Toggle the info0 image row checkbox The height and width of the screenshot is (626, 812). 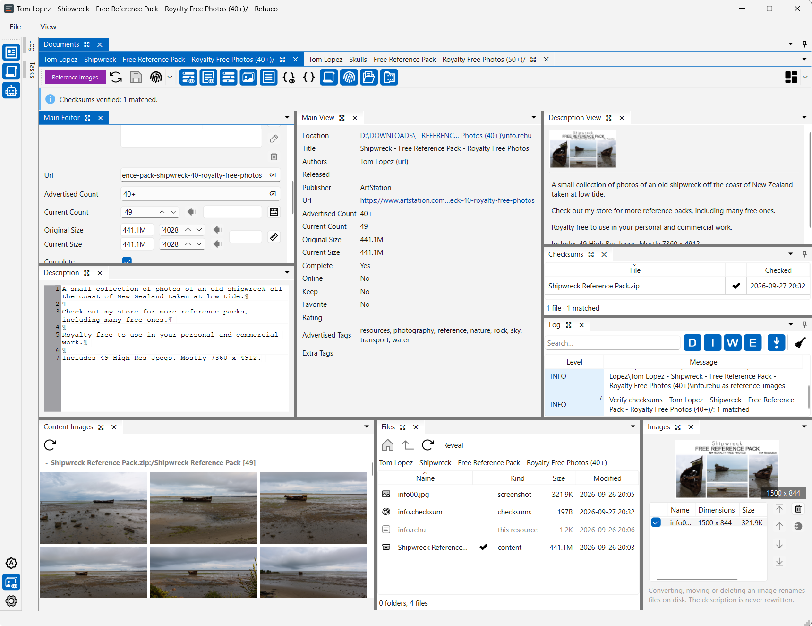pos(656,522)
